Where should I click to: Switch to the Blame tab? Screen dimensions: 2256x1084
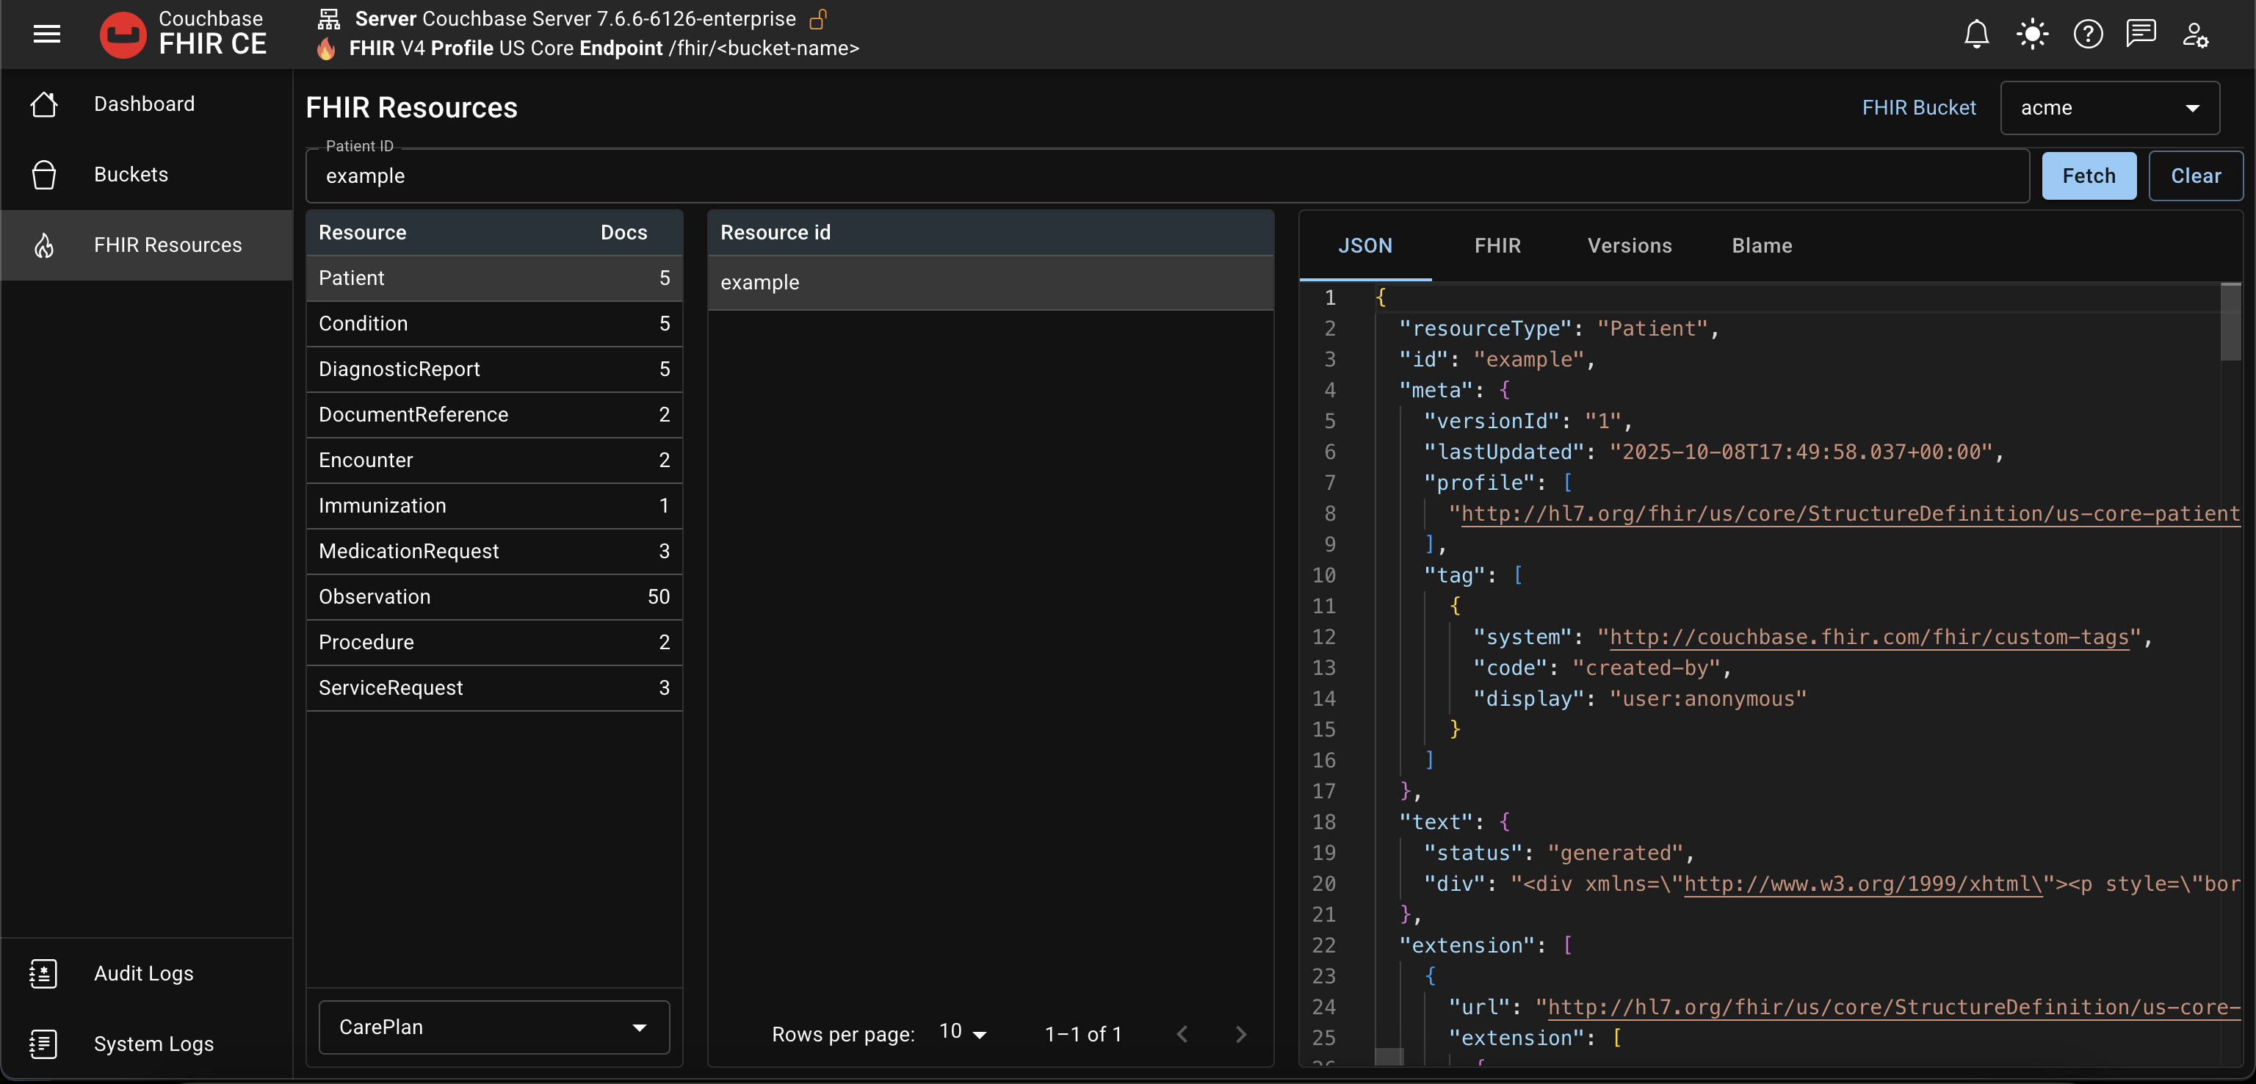1761,245
